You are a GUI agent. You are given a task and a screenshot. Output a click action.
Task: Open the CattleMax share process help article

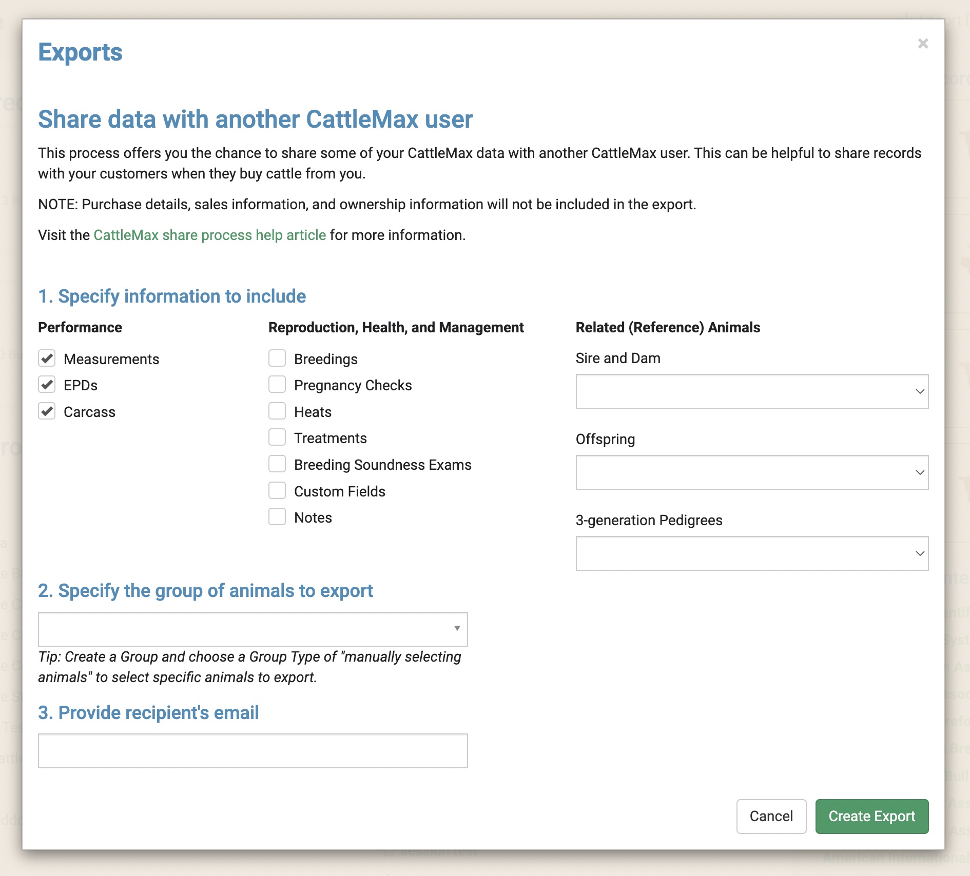pyautogui.click(x=209, y=235)
